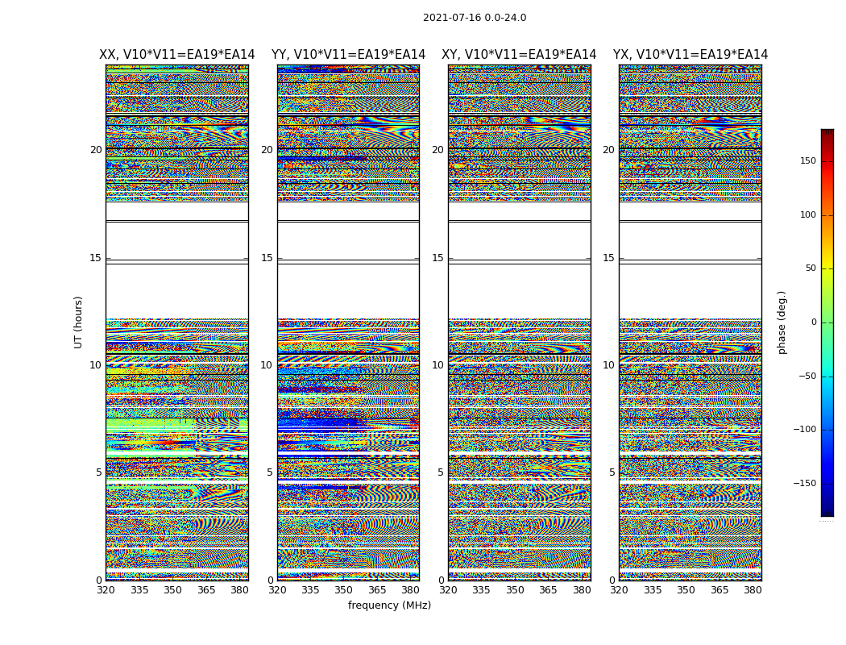The height and width of the screenshot is (645, 846).
Task: Click the XY panel title text
Action: [519, 55]
